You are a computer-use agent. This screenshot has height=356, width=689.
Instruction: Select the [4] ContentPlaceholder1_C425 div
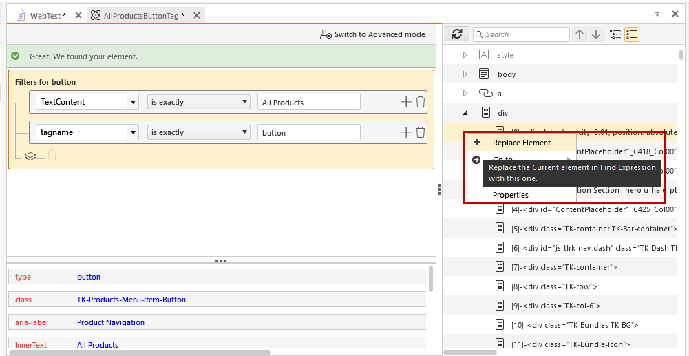point(560,209)
